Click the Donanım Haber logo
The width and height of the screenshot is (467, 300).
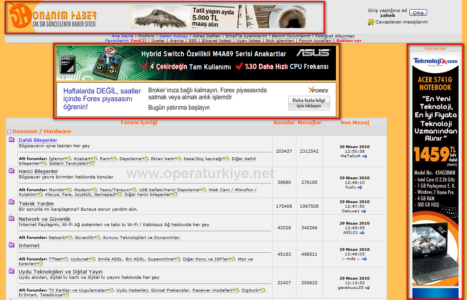tap(53, 16)
